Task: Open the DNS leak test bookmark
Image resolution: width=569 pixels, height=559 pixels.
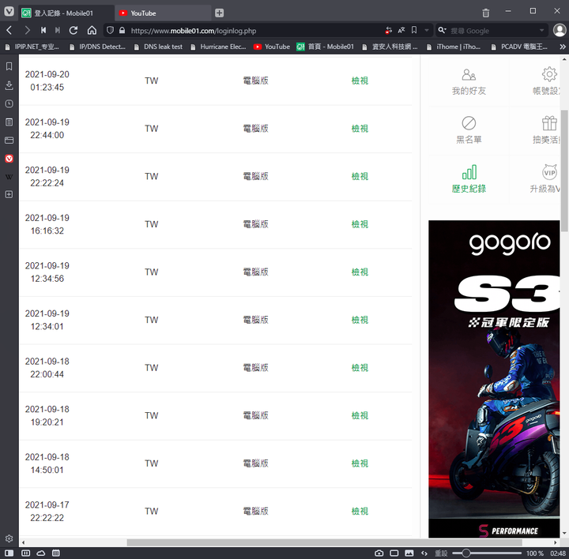Action: pos(158,47)
